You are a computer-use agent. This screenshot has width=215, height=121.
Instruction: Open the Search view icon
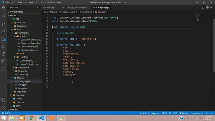pyautogui.click(x=3, y=16)
